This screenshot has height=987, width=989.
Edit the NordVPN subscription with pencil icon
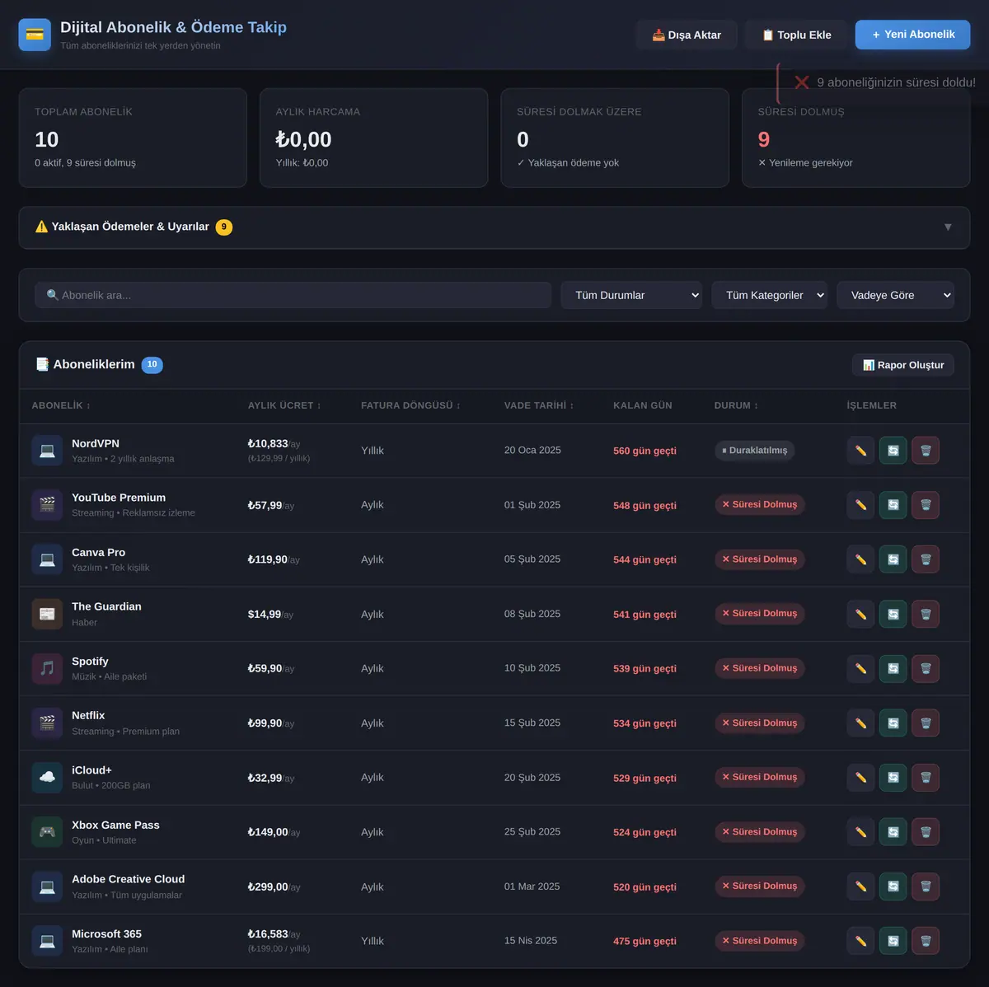click(860, 451)
